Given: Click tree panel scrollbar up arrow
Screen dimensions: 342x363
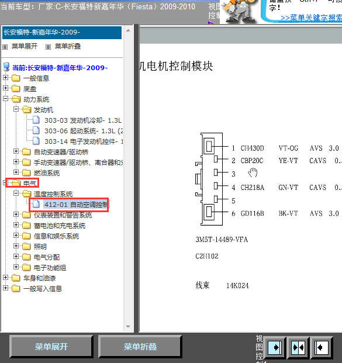Looking at the screenshot, I should point(128,30).
